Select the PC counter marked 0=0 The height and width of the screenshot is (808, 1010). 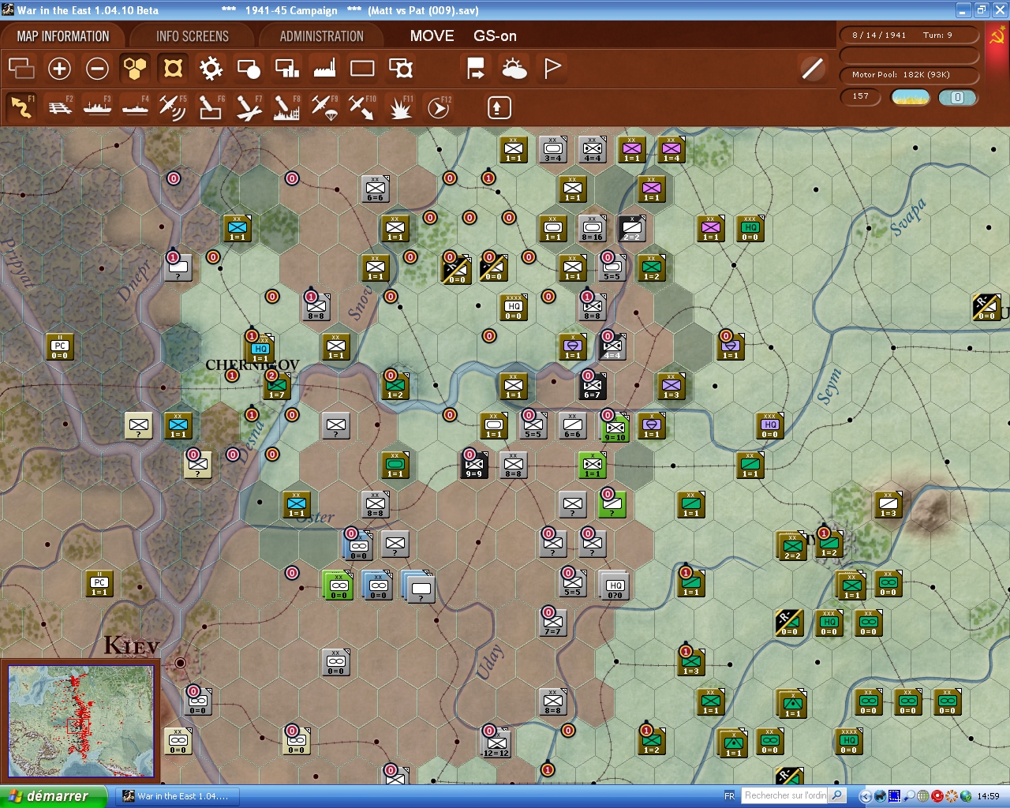point(60,346)
